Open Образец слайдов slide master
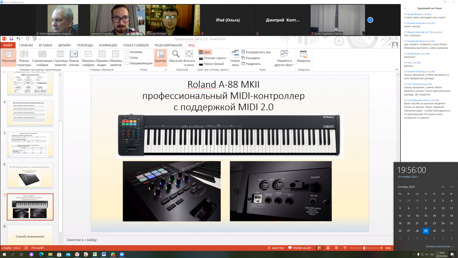 pyautogui.click(x=88, y=58)
